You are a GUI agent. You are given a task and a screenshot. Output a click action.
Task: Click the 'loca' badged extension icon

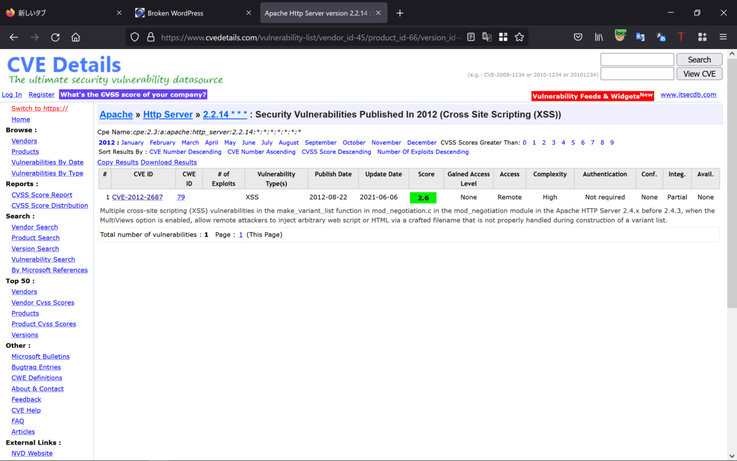click(x=620, y=36)
